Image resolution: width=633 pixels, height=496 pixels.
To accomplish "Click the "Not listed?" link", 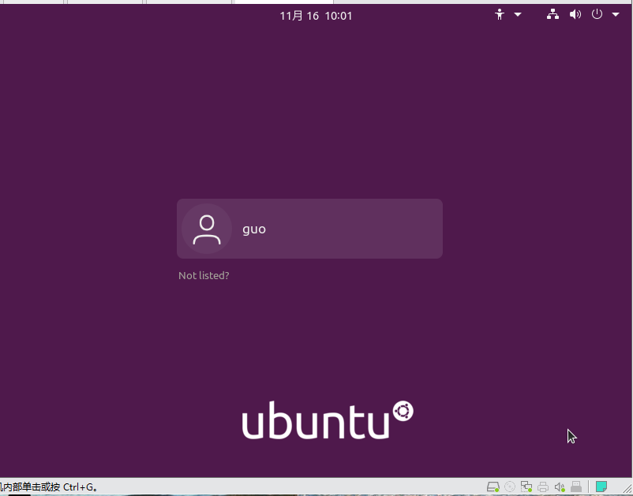I will [204, 275].
